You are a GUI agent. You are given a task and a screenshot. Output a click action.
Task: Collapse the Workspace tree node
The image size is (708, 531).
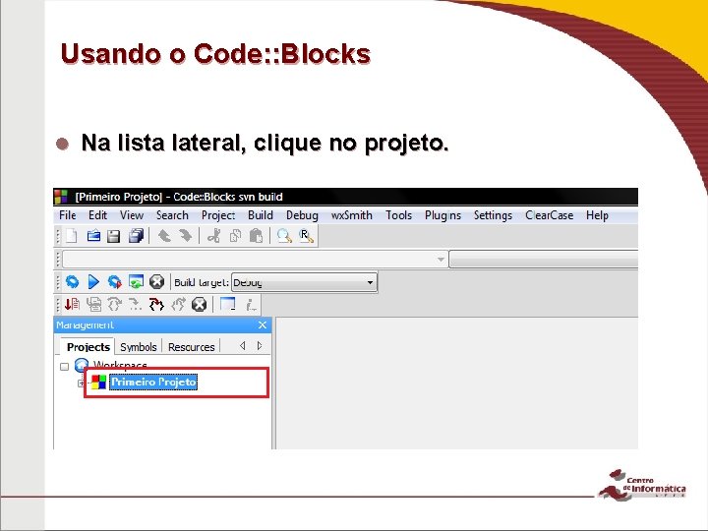(x=64, y=366)
